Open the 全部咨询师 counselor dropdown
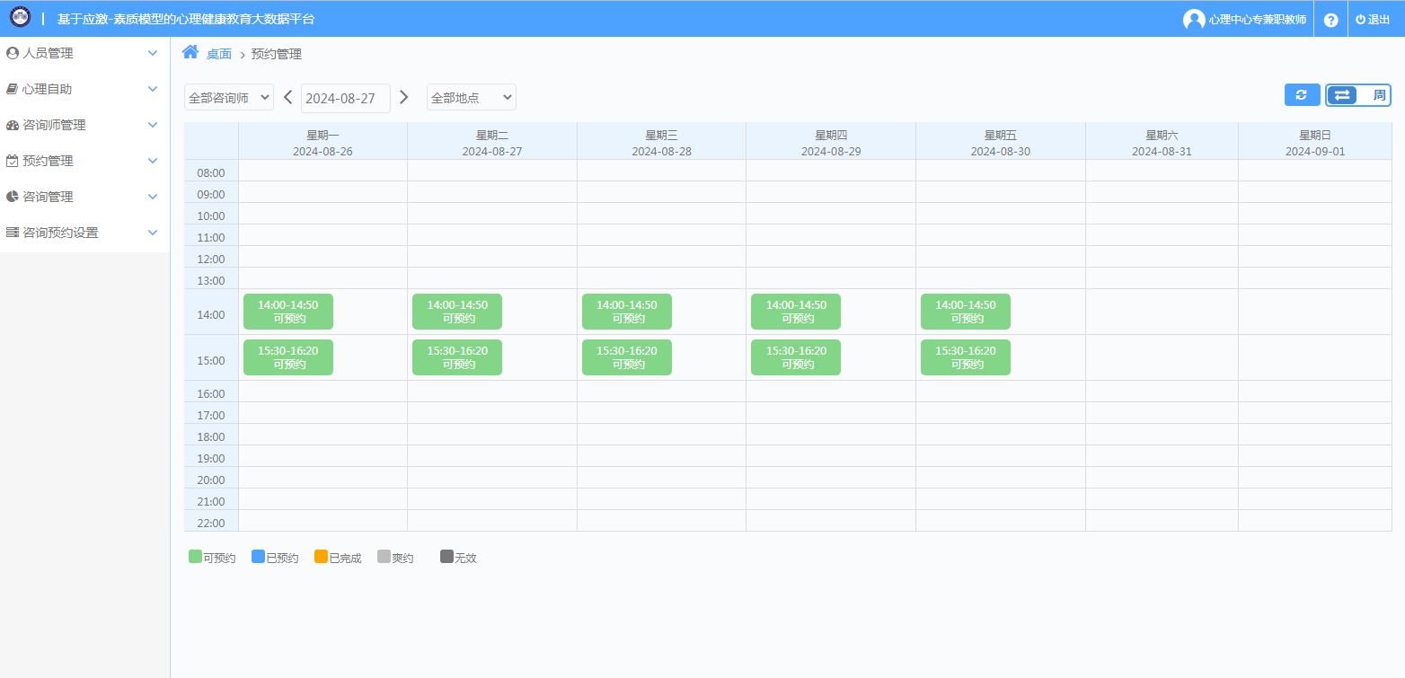The image size is (1405, 678). (x=229, y=98)
